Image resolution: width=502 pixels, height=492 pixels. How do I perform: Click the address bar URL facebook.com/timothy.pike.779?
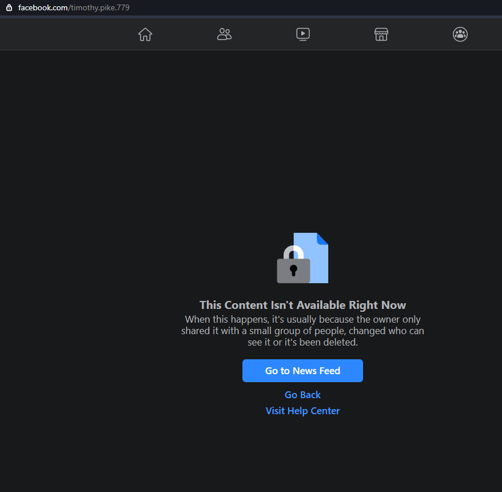tap(74, 7)
